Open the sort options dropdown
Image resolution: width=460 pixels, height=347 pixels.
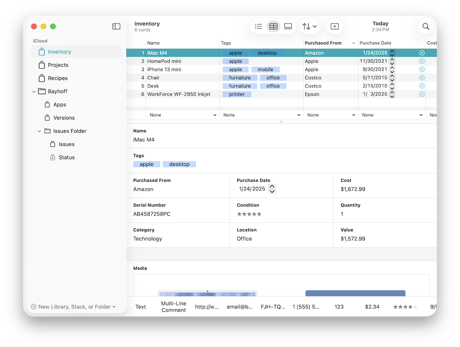(309, 26)
